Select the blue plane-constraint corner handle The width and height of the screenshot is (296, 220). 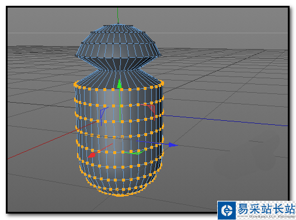(103, 115)
